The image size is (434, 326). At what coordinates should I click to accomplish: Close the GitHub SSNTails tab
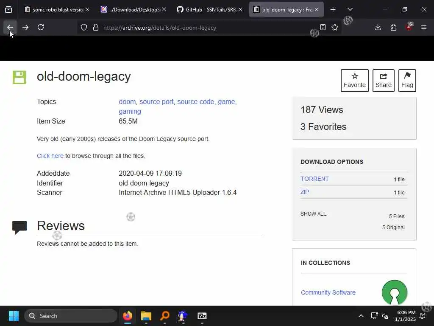pos(241,10)
